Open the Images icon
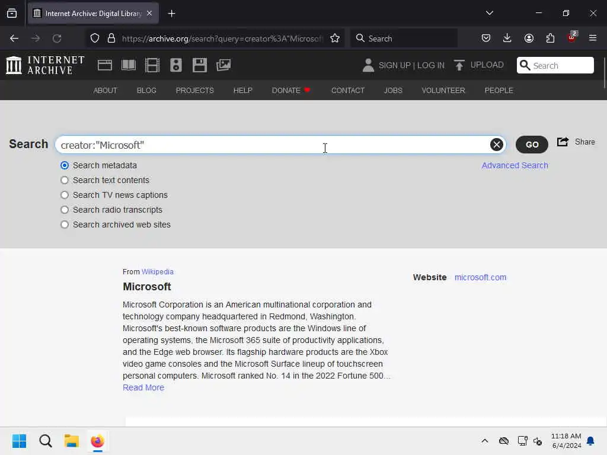 (223, 65)
